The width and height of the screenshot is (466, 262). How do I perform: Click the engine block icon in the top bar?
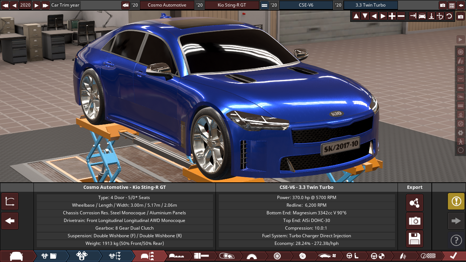tap(265, 5)
